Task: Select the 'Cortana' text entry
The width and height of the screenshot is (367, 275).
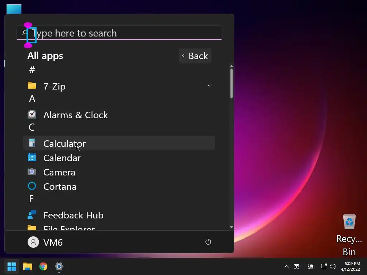Action: coord(60,187)
